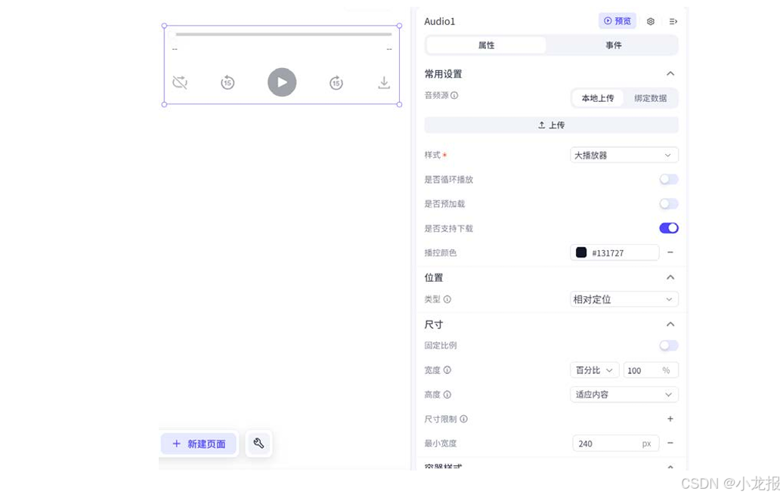This screenshot has width=783, height=497.
Task: Open the settings gear next to 预览
Action: point(650,21)
